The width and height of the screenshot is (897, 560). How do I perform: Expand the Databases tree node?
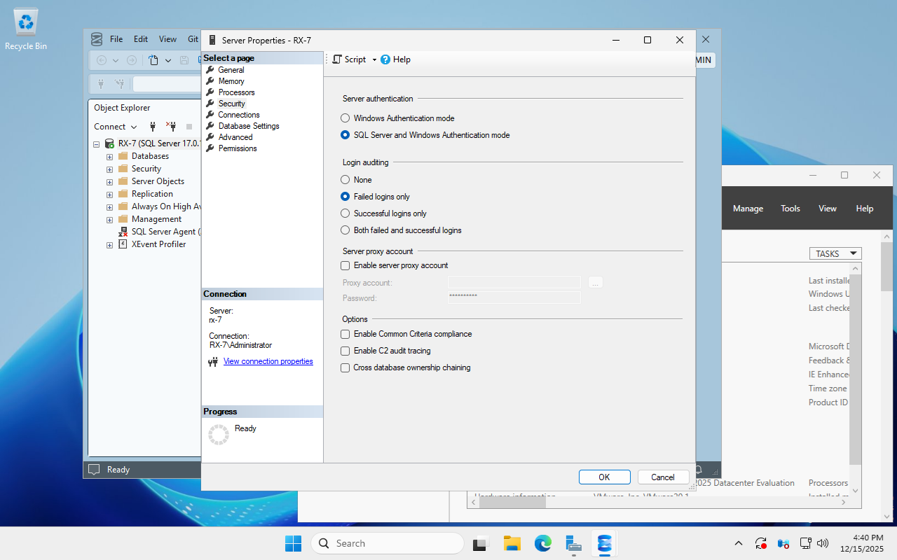109,156
